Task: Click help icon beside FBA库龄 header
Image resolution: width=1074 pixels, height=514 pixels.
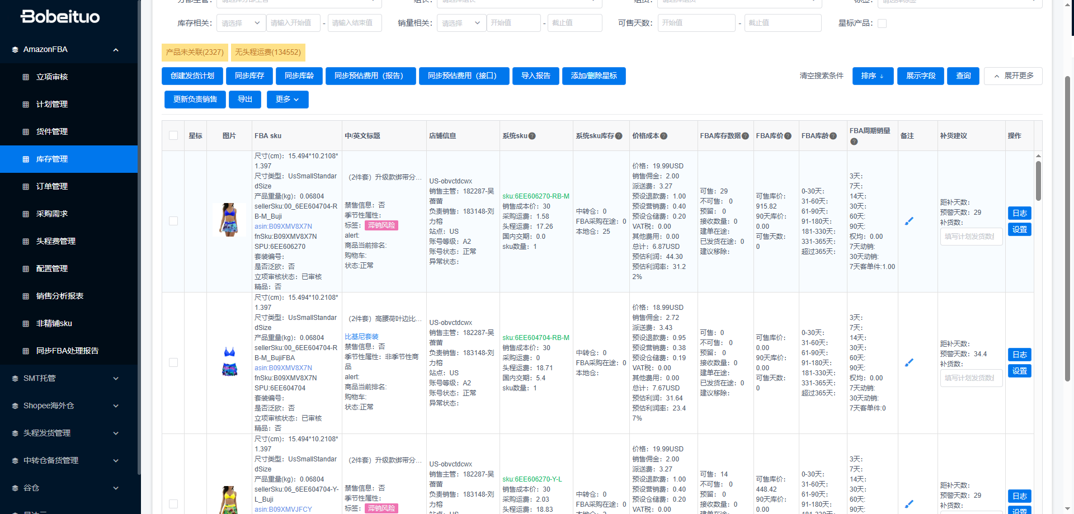Action: [833, 136]
